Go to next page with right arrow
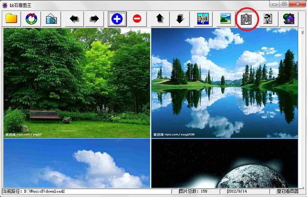 94,19
